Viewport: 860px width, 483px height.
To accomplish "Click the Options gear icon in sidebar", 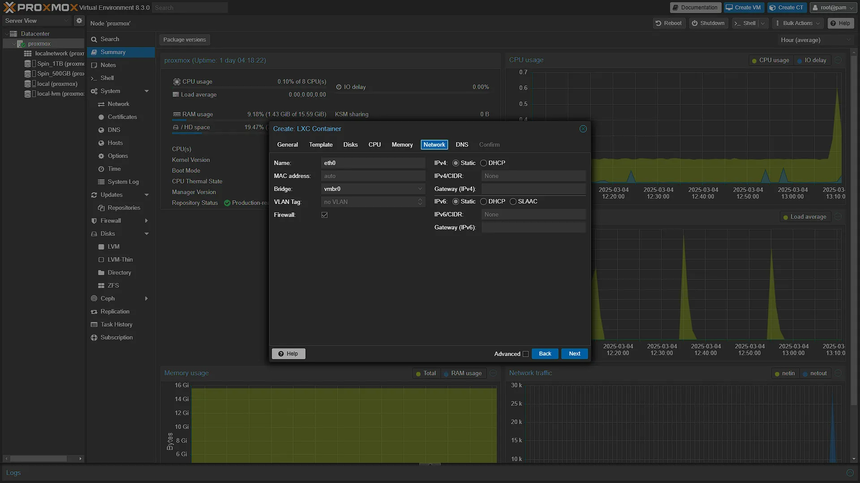I will point(101,156).
